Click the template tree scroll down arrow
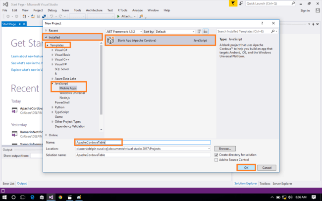 [x=101, y=130]
